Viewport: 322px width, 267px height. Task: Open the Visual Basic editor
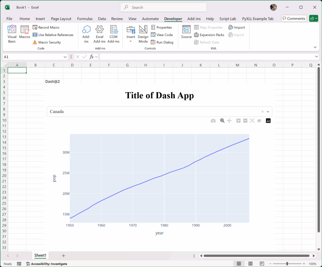click(x=12, y=34)
